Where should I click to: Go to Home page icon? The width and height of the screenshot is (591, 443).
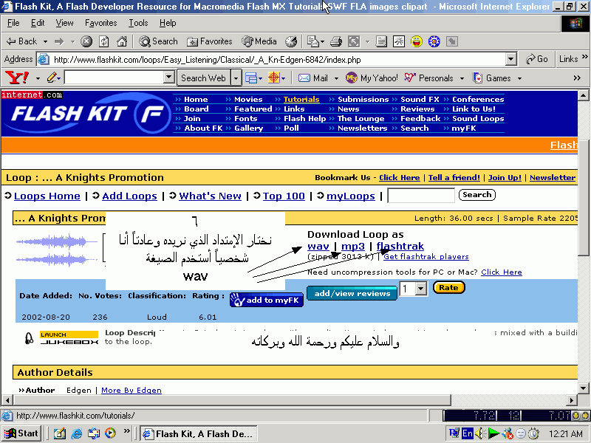pyautogui.click(x=122, y=41)
